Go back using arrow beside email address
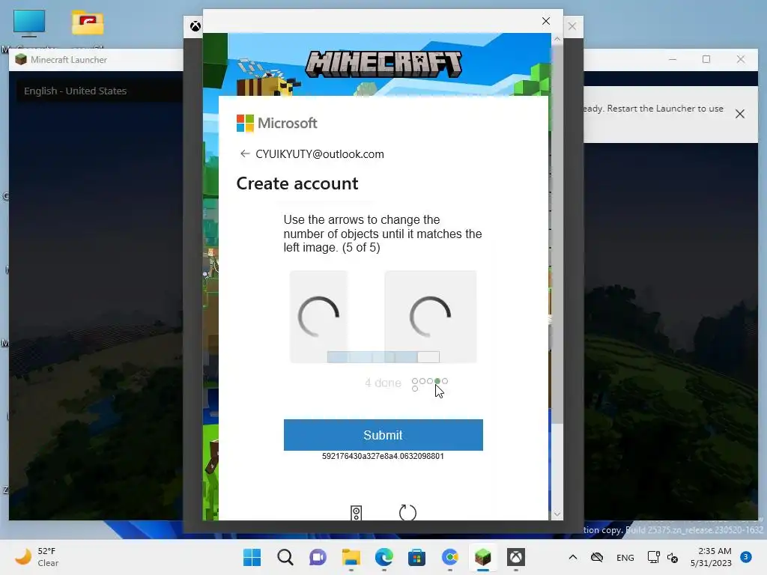Screen dimensions: 767x575 [245, 154]
